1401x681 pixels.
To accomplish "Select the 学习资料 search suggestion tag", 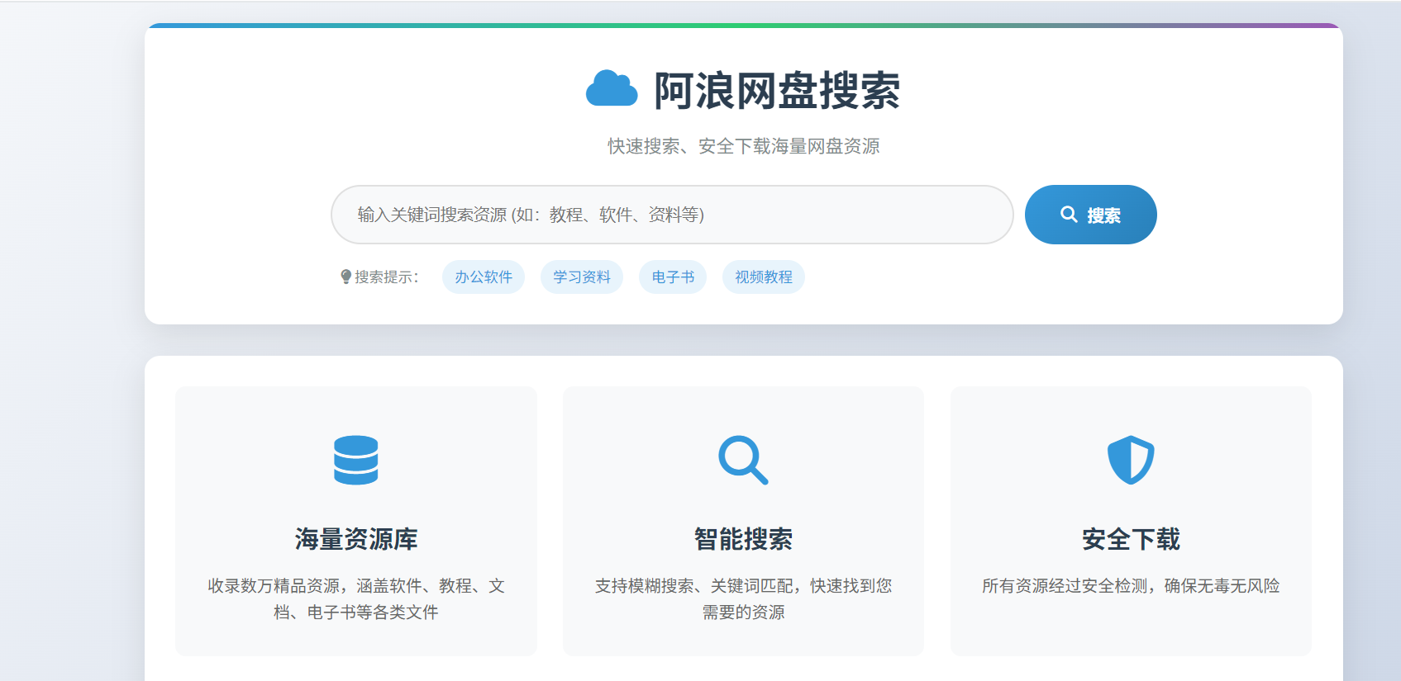I will tap(582, 277).
